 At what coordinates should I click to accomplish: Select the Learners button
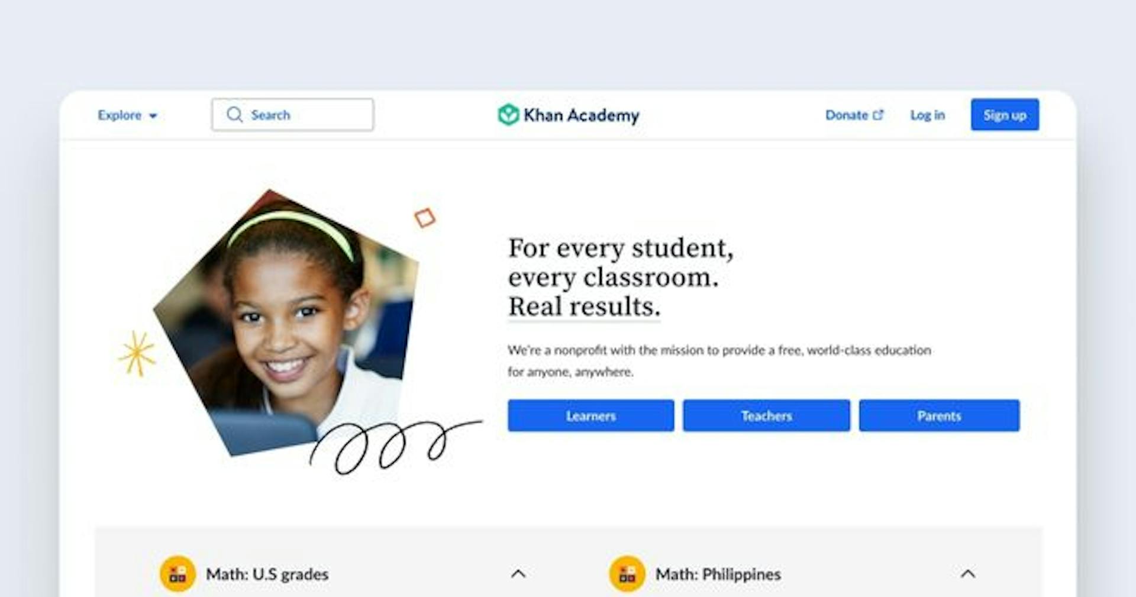(590, 415)
